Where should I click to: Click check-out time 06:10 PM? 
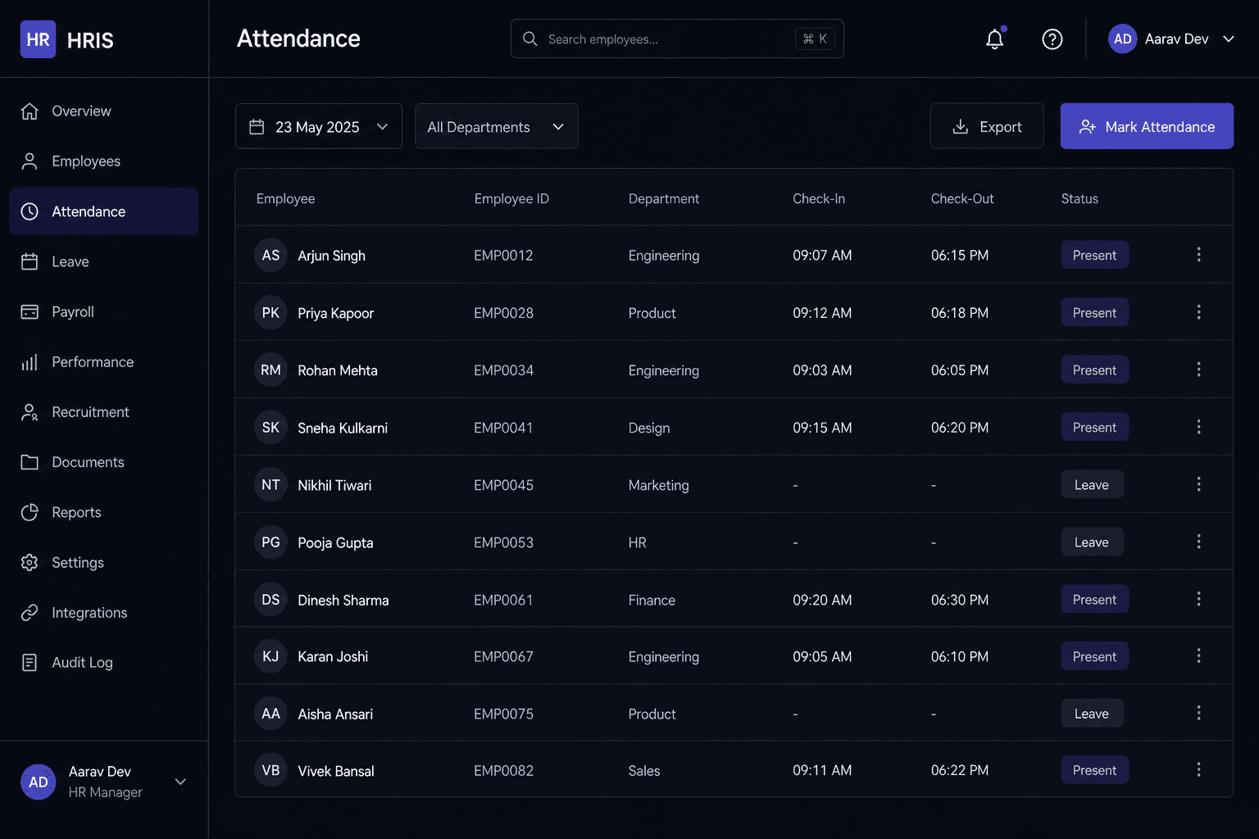[960, 657]
